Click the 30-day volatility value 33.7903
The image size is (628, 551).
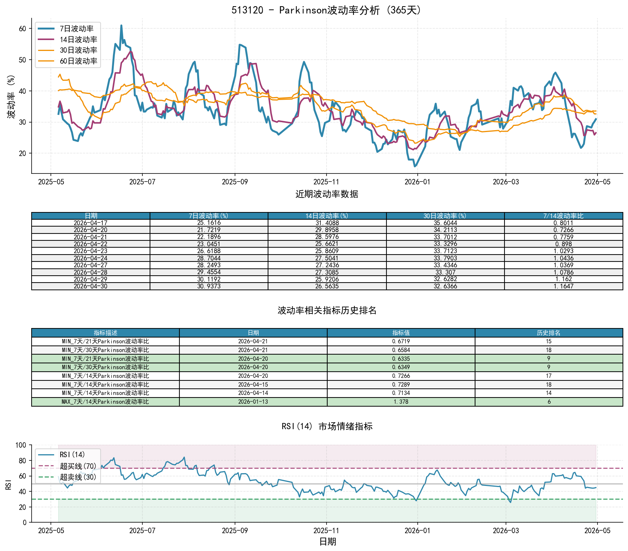coord(445,258)
